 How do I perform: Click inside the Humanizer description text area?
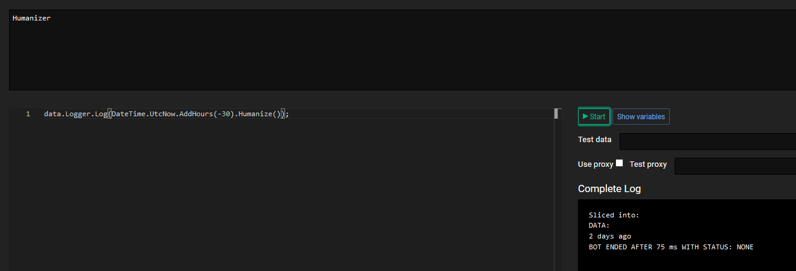402,50
